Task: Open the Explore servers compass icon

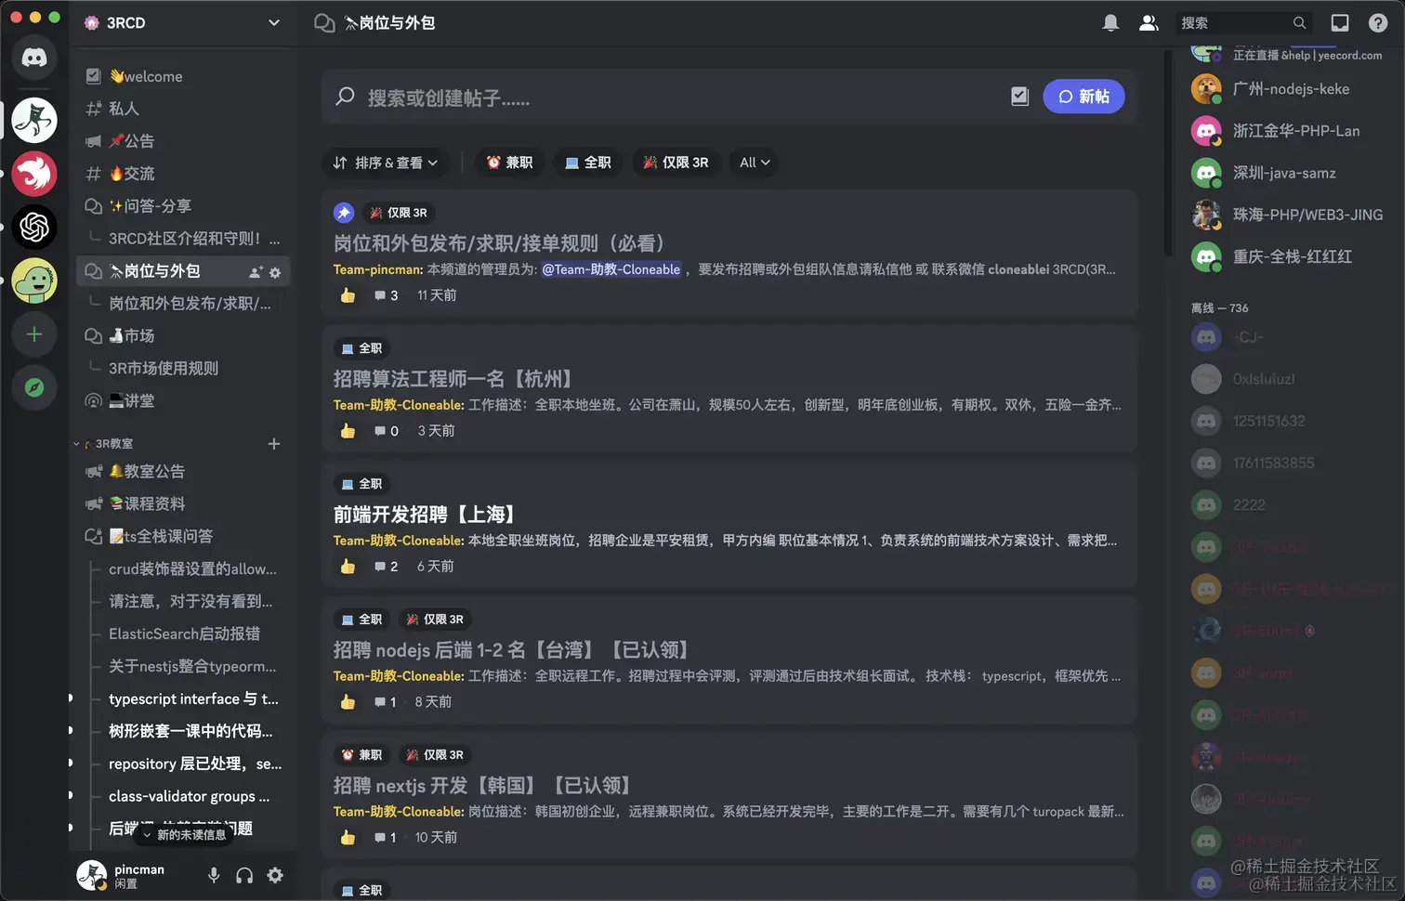Action: tap(34, 387)
